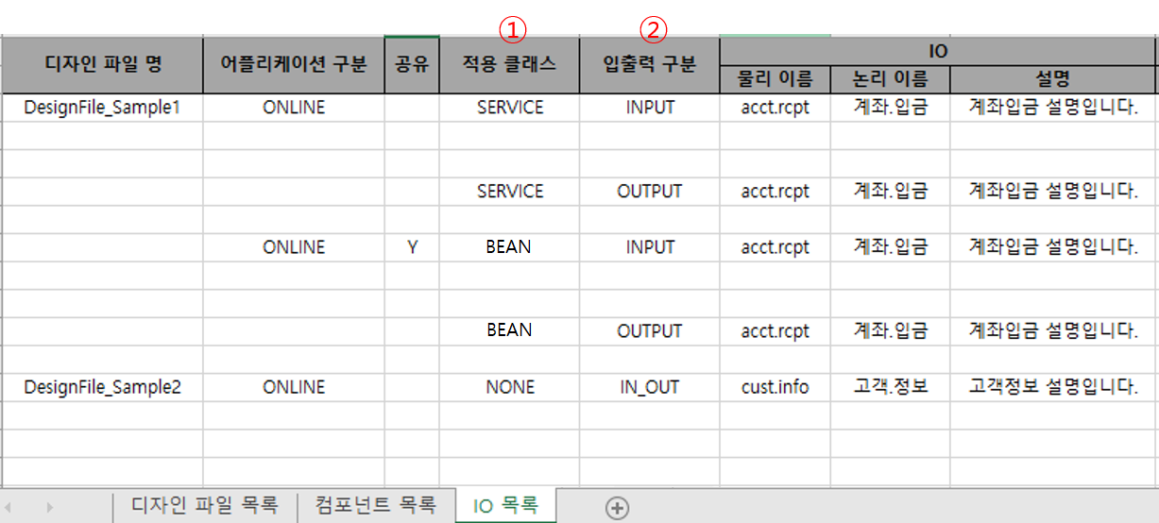1159x523 pixels.
Task: Select the cust.info physical name cell
Action: pos(775,387)
